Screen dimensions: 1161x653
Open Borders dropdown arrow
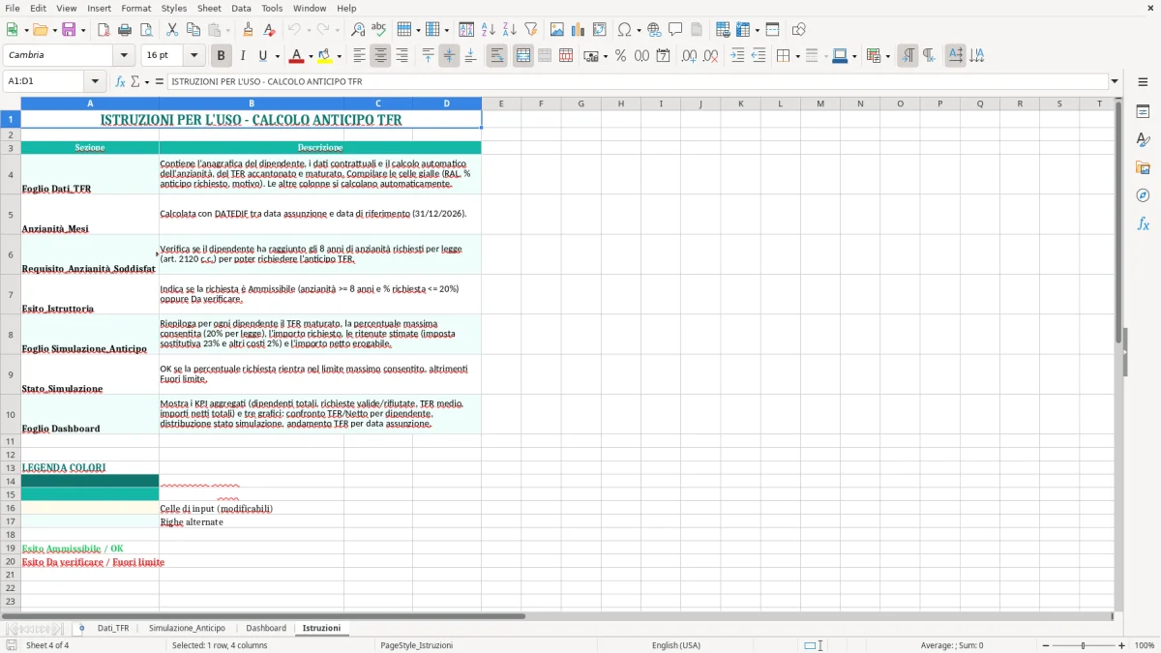(799, 56)
